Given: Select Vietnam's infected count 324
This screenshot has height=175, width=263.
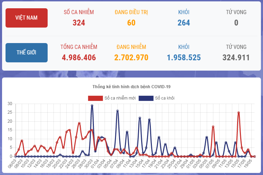Looking at the screenshot, I should [79, 23].
